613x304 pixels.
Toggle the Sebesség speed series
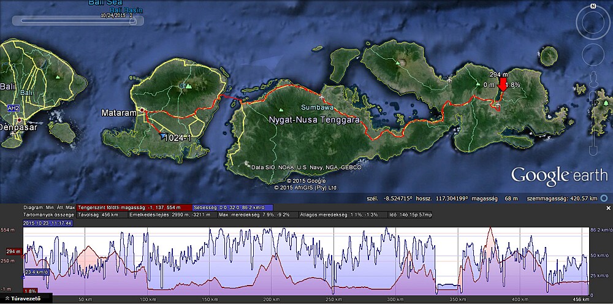coord(232,207)
